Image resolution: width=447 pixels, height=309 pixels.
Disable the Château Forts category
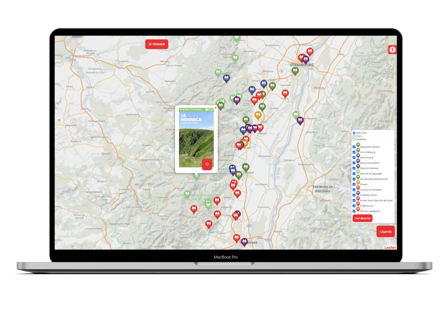pos(354,194)
